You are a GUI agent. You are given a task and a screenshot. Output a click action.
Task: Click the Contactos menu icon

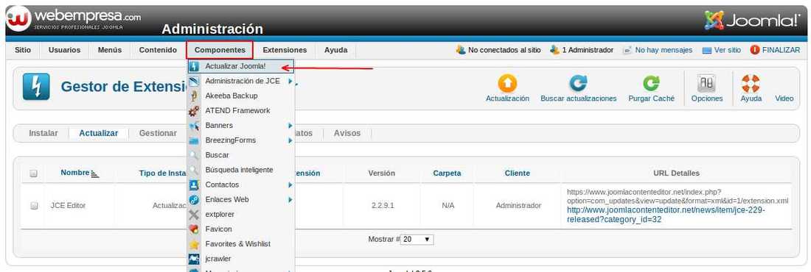[194, 185]
